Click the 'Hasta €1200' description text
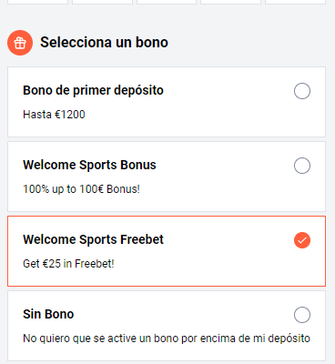 tap(54, 115)
